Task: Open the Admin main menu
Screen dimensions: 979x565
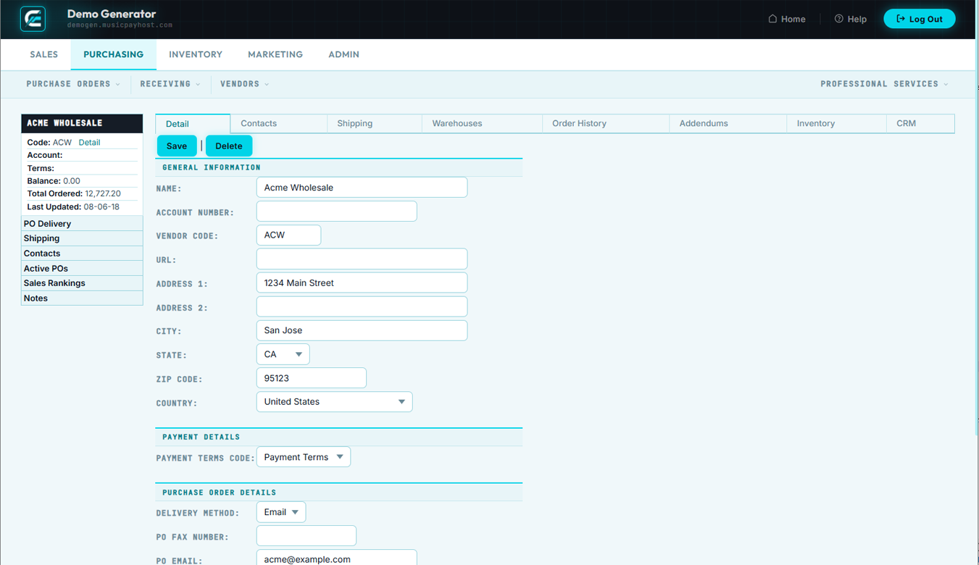Action: 343,54
